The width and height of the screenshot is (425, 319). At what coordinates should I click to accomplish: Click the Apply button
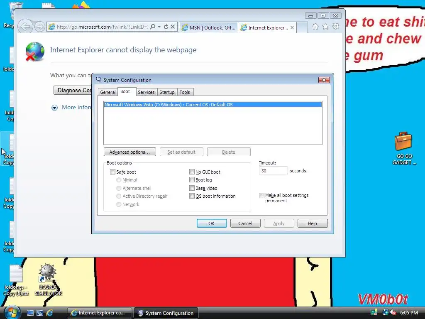279,223
